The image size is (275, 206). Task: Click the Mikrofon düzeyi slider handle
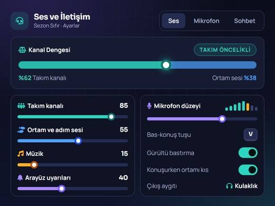click(222, 119)
